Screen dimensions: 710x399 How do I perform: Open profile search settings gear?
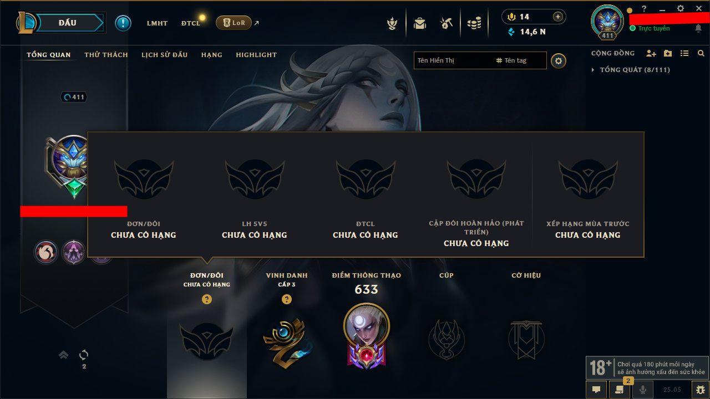pyautogui.click(x=559, y=60)
